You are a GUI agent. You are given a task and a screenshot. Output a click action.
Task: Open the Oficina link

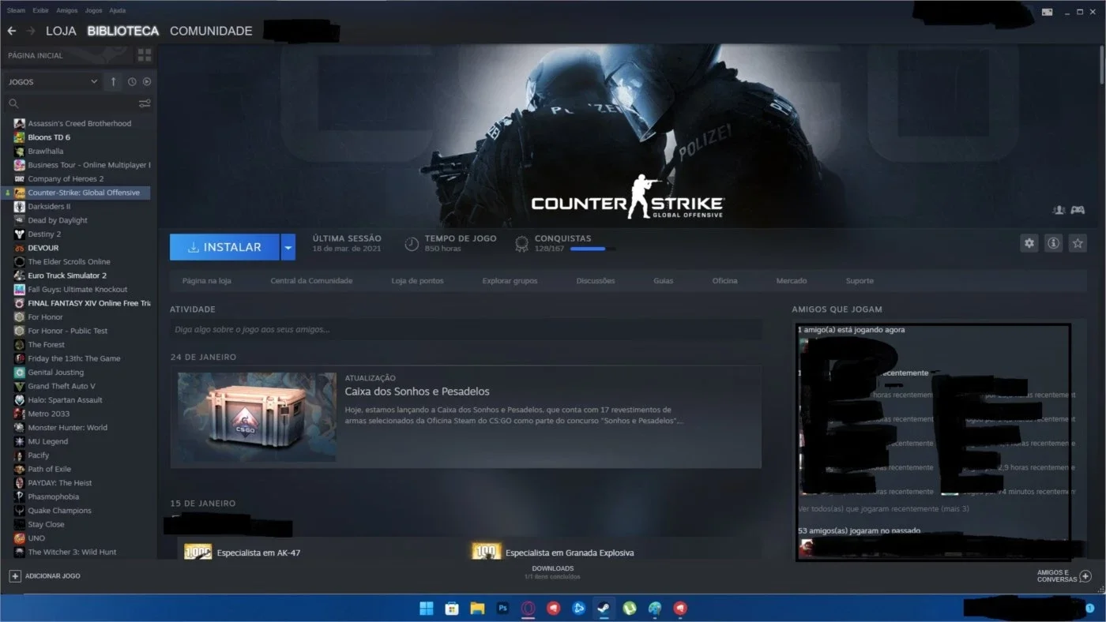point(724,281)
